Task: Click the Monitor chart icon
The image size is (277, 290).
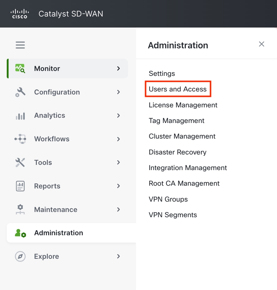Action: tap(20, 69)
